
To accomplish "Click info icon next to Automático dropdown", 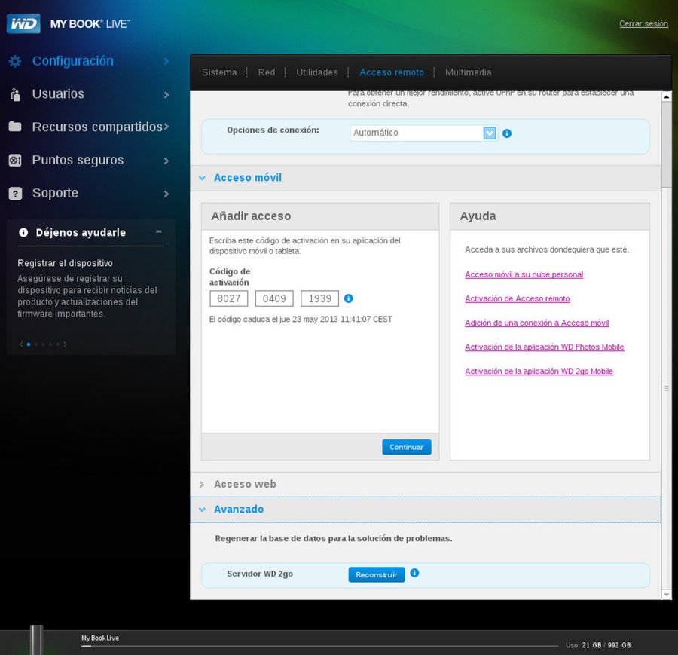I will (507, 133).
